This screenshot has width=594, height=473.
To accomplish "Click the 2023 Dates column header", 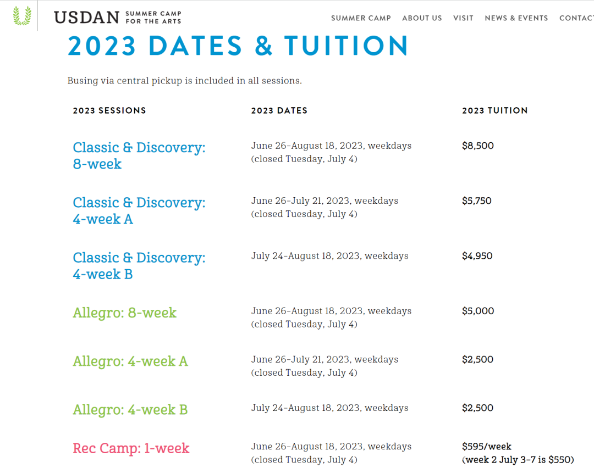I will tap(279, 110).
